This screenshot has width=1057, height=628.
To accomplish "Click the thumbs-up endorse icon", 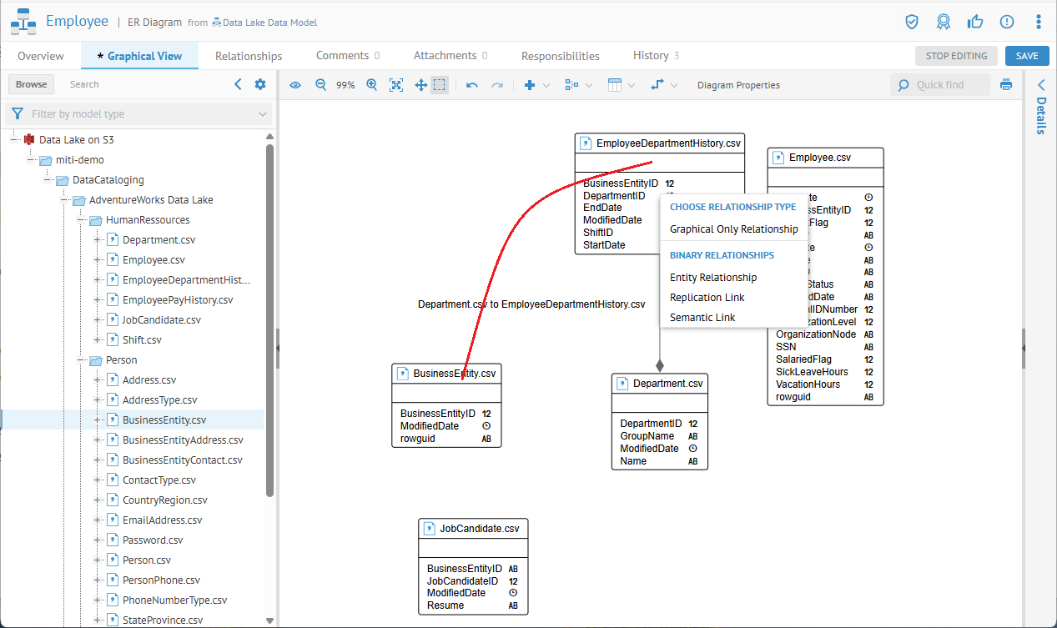I will coord(975,22).
